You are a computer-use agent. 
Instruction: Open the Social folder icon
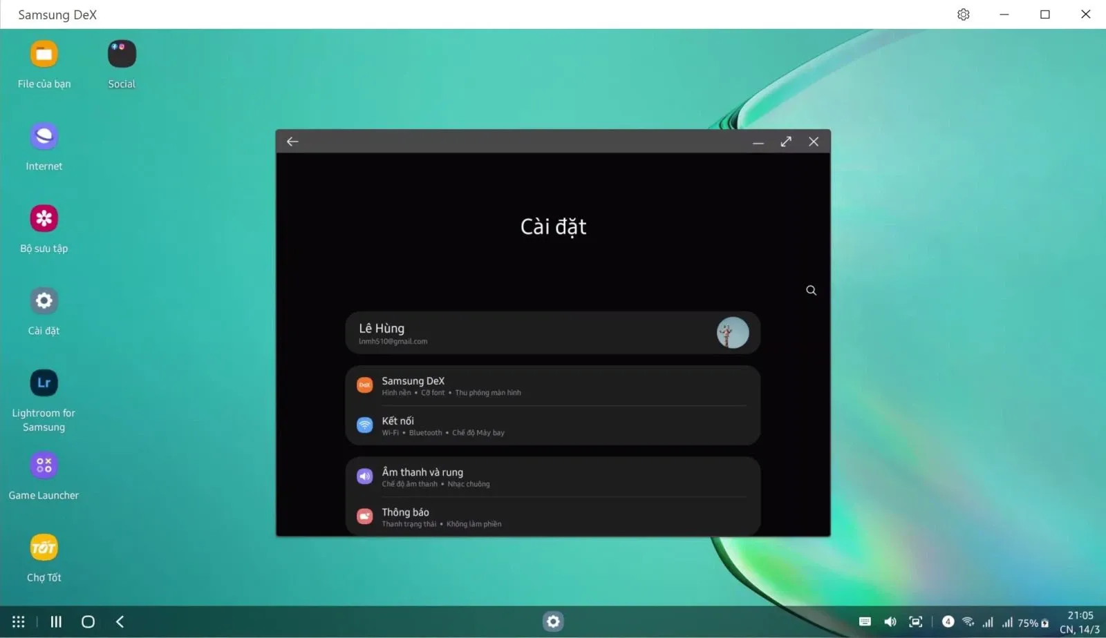(x=122, y=54)
